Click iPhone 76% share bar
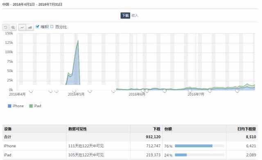Viewport: 262px width, 160px height. (194, 146)
